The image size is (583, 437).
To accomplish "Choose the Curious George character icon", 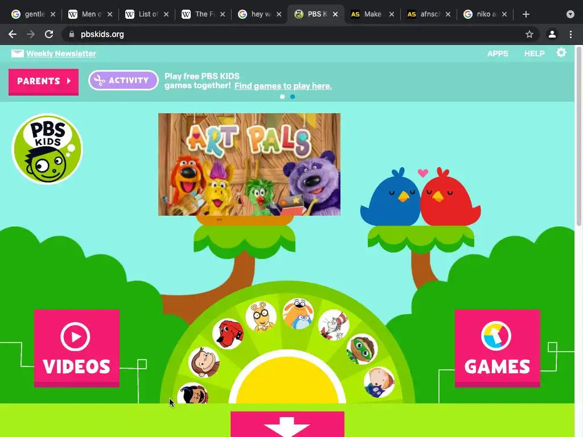I will pos(204,362).
